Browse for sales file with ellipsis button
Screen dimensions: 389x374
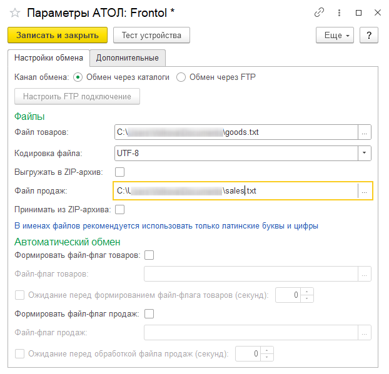365,191
